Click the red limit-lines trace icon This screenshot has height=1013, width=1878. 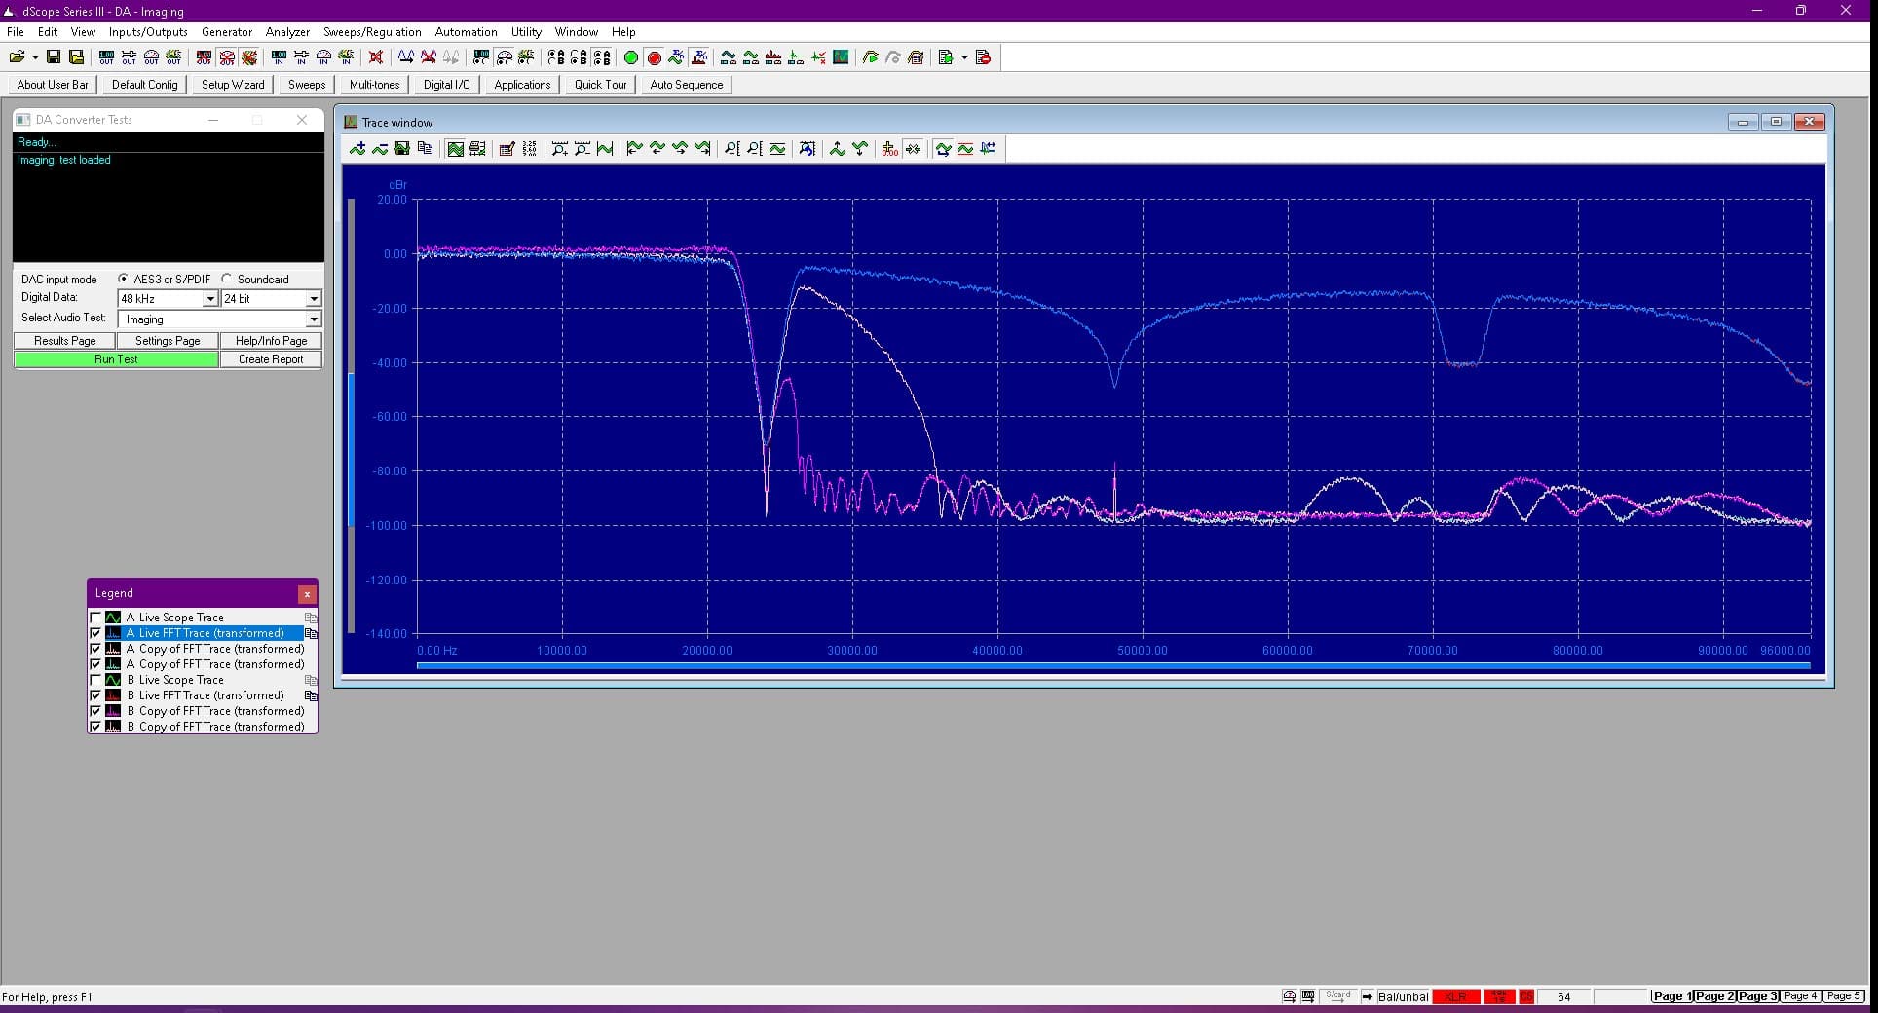pos(965,149)
